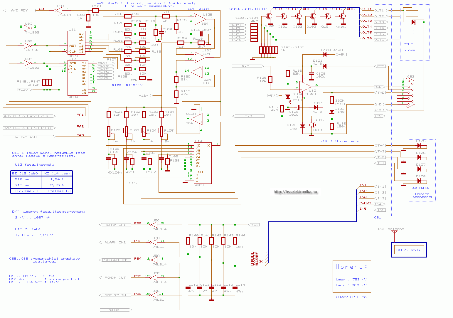Click the U9C inverter on ALARM IN1
This screenshot has width=453, height=318.
[154, 225]
